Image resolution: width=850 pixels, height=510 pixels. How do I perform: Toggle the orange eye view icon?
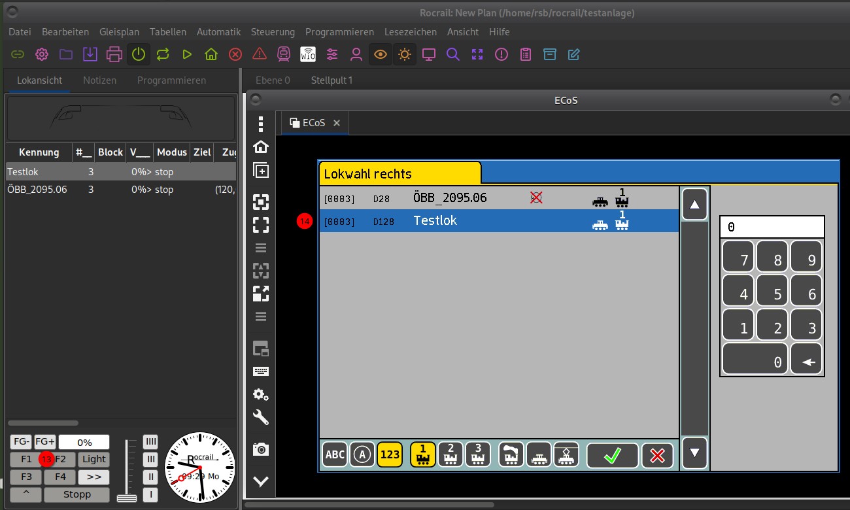tap(380, 54)
